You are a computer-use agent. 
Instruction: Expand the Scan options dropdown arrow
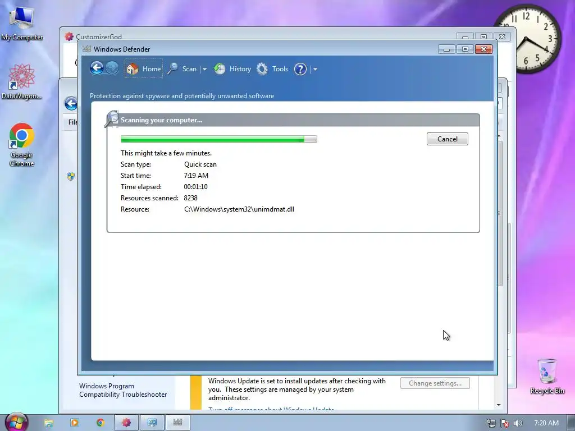204,69
